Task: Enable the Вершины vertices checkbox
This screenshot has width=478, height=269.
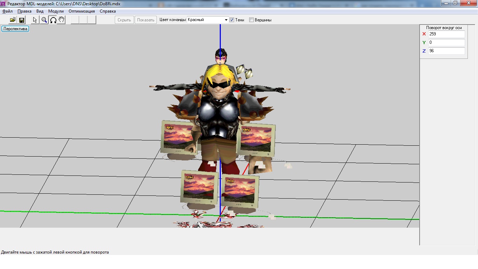Action: tap(251, 20)
